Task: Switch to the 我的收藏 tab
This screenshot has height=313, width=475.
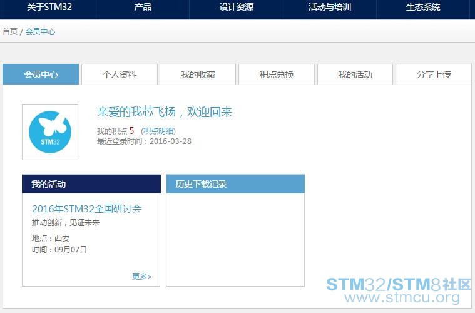Action: (x=198, y=74)
